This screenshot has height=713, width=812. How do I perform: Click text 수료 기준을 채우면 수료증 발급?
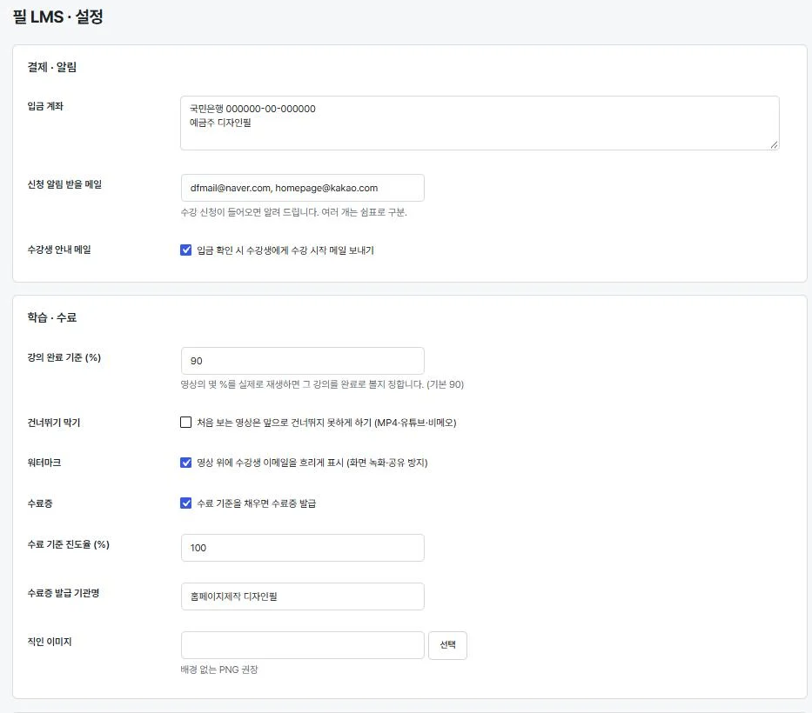(257, 503)
